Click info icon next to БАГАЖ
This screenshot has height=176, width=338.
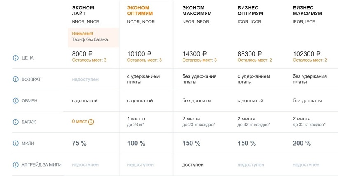(16, 122)
